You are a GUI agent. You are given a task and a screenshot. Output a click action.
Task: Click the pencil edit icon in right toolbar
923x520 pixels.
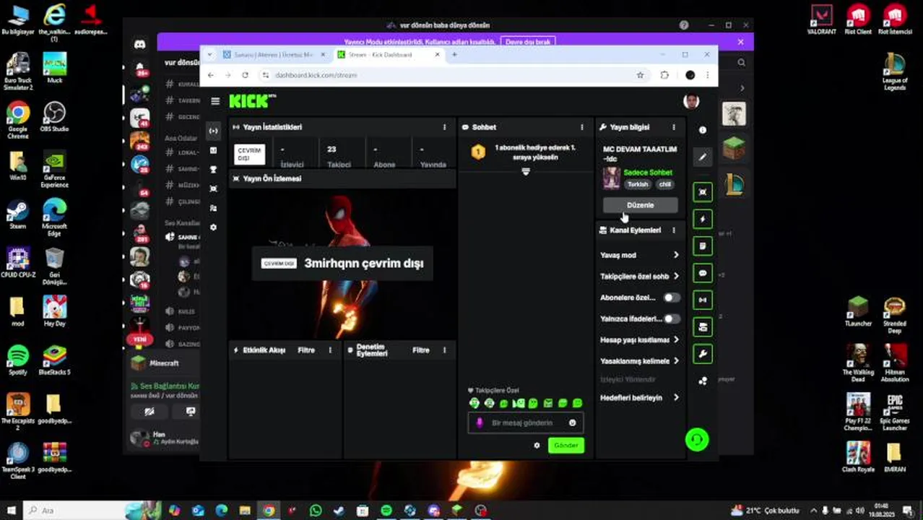(703, 157)
